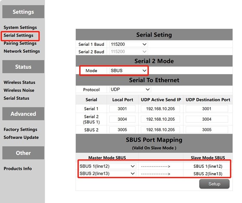Open Network Settings in sidebar
Viewport: 242px width, 203px height.
click(22, 51)
